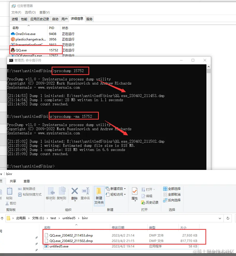Select QQ.exe_230402_211453.dmp file
Image resolution: width=236 pixels, height=256 pixels.
121,236
